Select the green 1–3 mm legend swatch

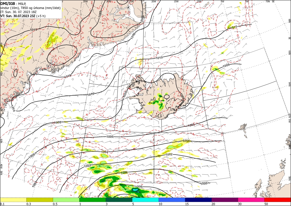(93, 200)
